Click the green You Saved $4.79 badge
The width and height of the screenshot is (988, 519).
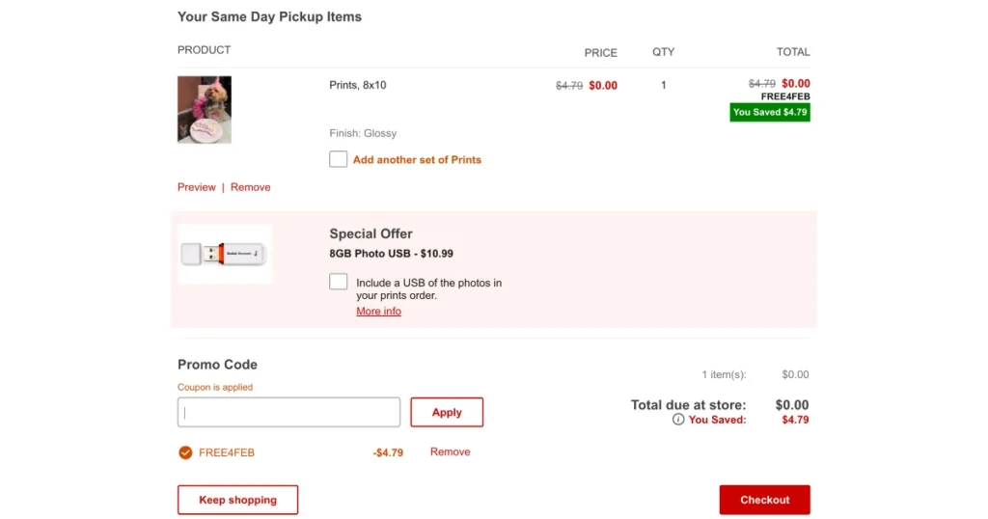pos(770,112)
